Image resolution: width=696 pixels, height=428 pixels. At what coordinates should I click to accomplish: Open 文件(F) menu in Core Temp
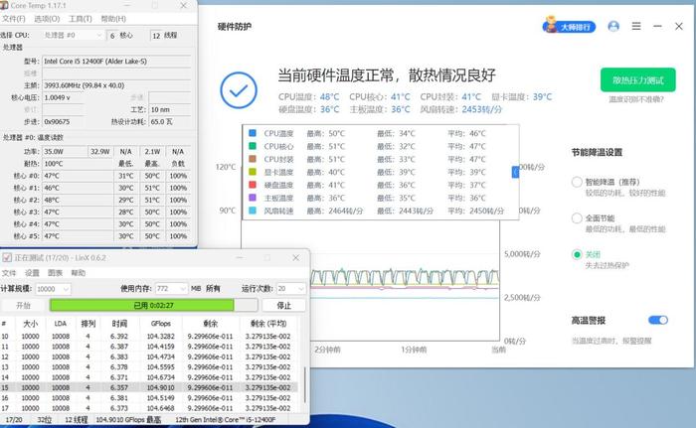pyautogui.click(x=13, y=19)
